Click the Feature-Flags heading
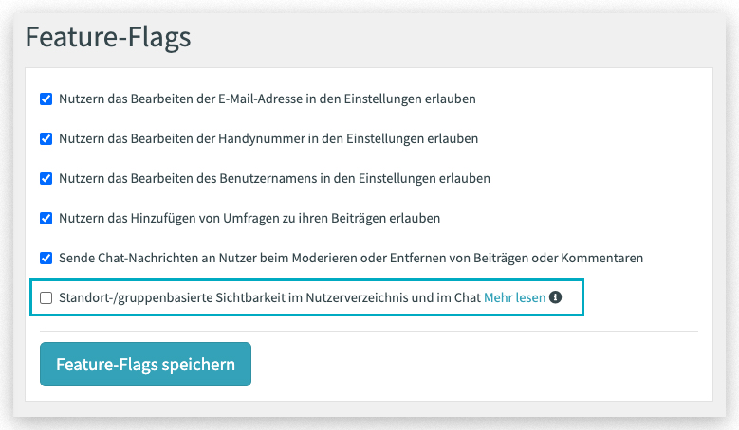Viewport: 739px width, 430px height. tap(108, 37)
